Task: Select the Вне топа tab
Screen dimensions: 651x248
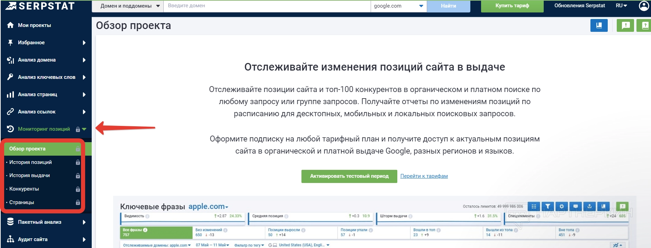Action: tap(592, 232)
